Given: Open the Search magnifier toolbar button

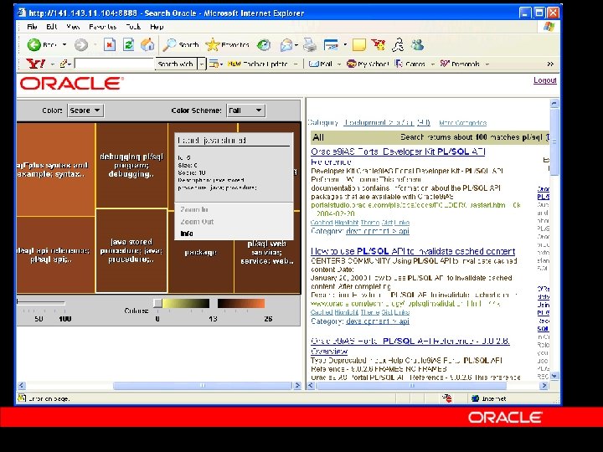Looking at the screenshot, I should tap(180, 45).
